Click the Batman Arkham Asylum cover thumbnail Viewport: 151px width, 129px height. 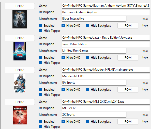[20, 19]
